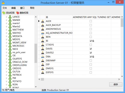Uncheck the DAVIS2 row checkbox
The image size is (125, 93).
click(91, 53)
